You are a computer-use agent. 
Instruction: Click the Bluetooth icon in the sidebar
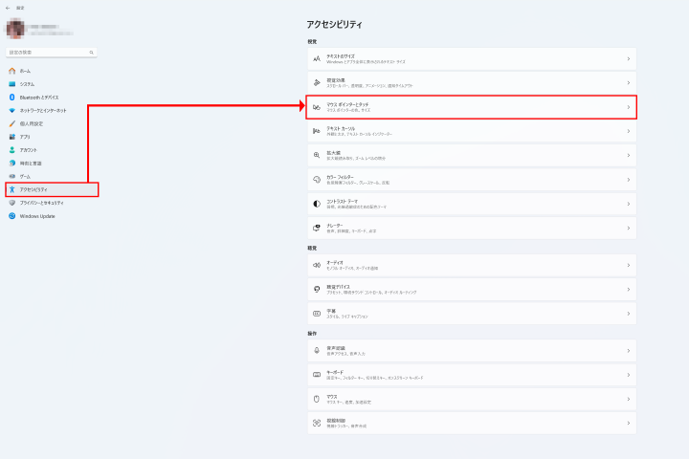pyautogui.click(x=11, y=97)
